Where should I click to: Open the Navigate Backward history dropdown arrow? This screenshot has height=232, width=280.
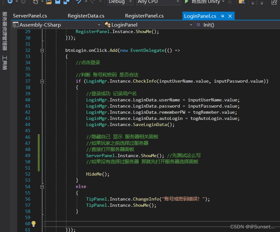tap(17, 1)
